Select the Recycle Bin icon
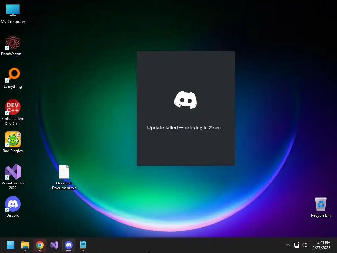 [x=321, y=207]
